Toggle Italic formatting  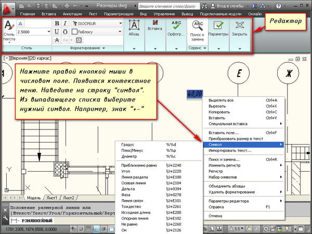pos(65,23)
